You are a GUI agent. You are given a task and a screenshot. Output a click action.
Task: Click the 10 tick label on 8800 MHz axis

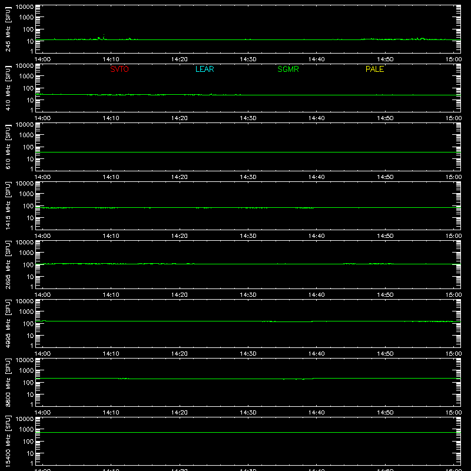click(30, 394)
